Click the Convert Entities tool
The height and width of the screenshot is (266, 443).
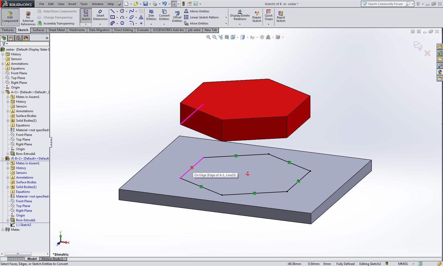click(x=164, y=15)
